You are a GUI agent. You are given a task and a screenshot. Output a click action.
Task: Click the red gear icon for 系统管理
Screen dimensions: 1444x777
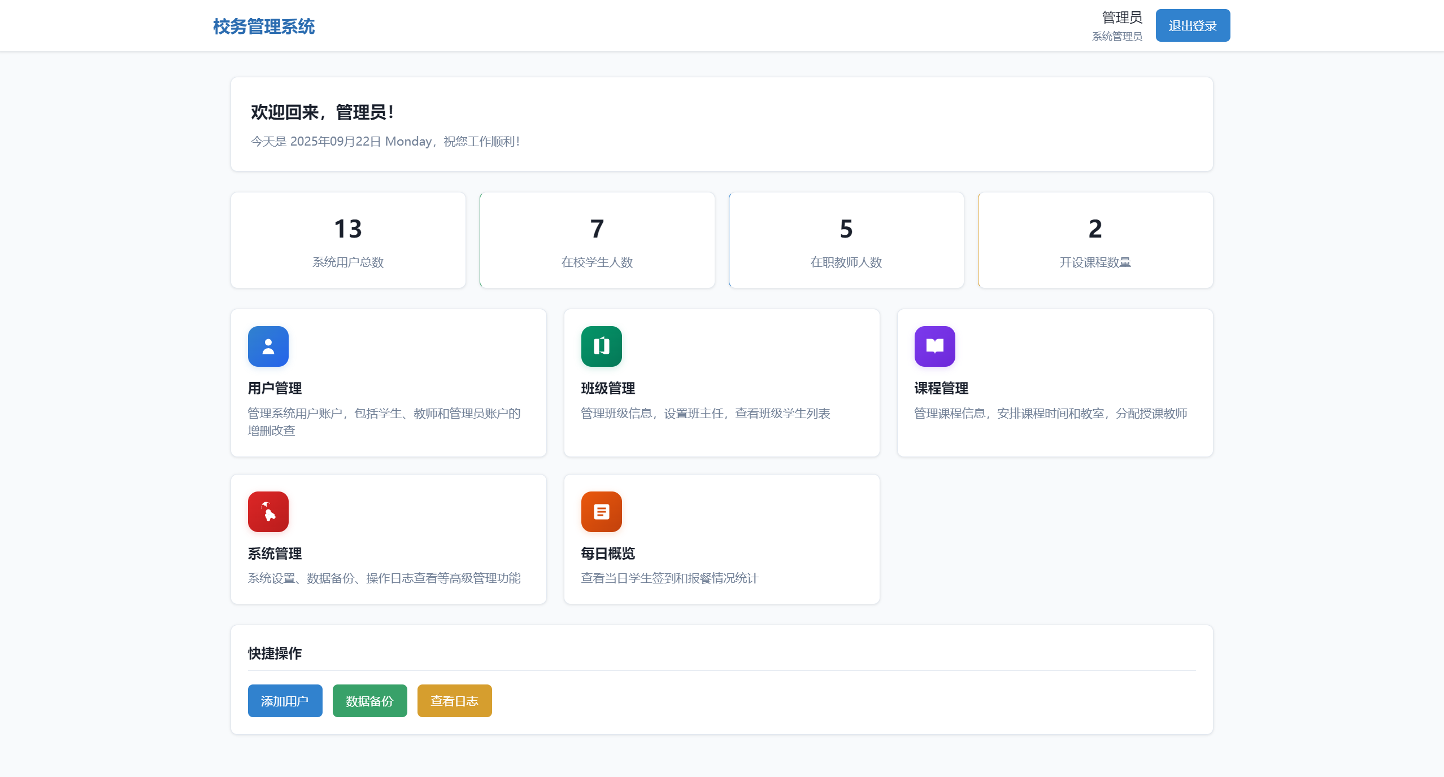click(268, 511)
